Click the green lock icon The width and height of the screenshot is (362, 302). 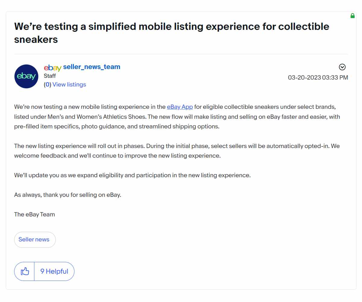point(352,16)
